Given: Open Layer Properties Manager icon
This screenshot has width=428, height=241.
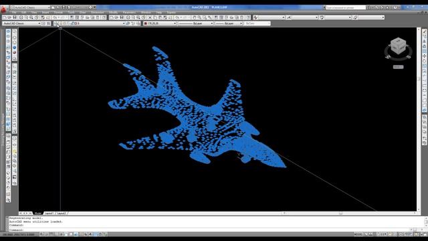Looking at the screenshot, I should coord(56,23).
